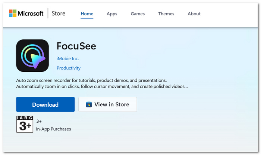Download the FocuSee app
Viewport: 261px width, 155px height.
pyautogui.click(x=45, y=104)
